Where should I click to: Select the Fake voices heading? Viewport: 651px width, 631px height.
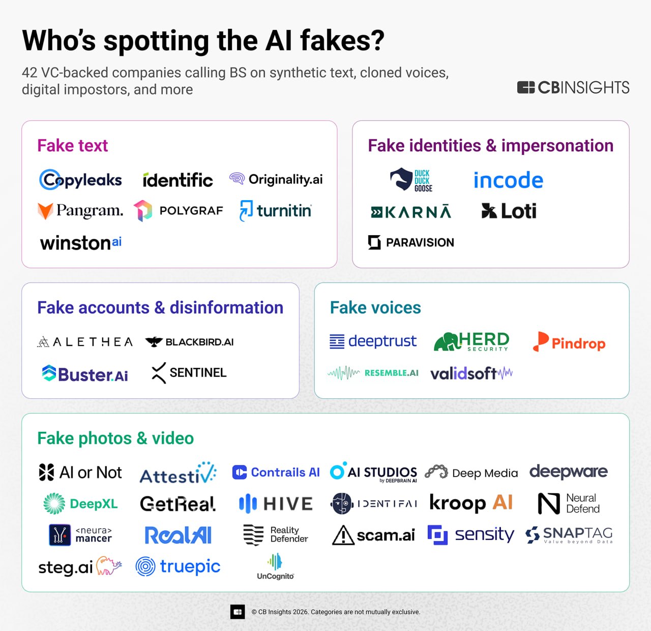[375, 308]
